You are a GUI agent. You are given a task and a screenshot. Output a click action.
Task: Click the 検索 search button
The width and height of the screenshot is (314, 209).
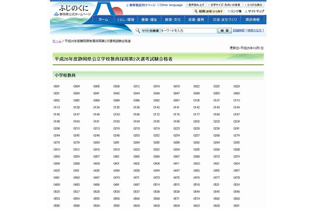click(225, 30)
